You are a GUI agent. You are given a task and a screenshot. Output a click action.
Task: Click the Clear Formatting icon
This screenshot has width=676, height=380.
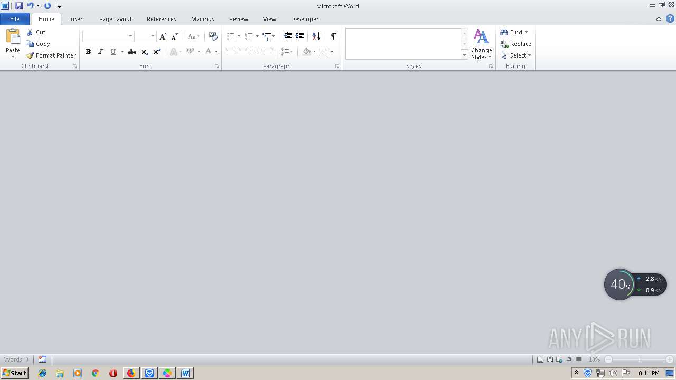(x=213, y=36)
